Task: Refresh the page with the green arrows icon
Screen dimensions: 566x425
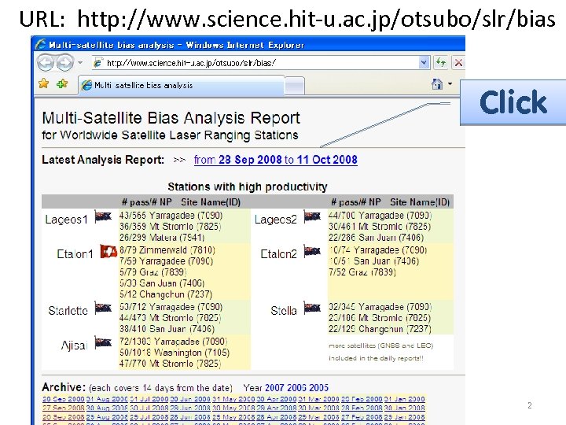Action: pyautogui.click(x=441, y=63)
